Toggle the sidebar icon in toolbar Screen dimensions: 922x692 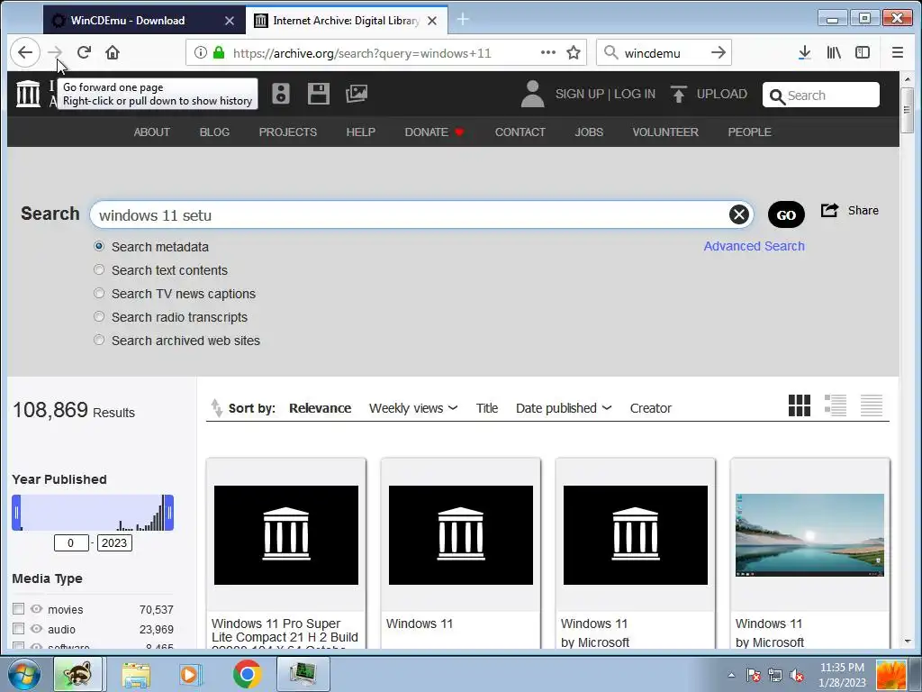[x=862, y=52]
